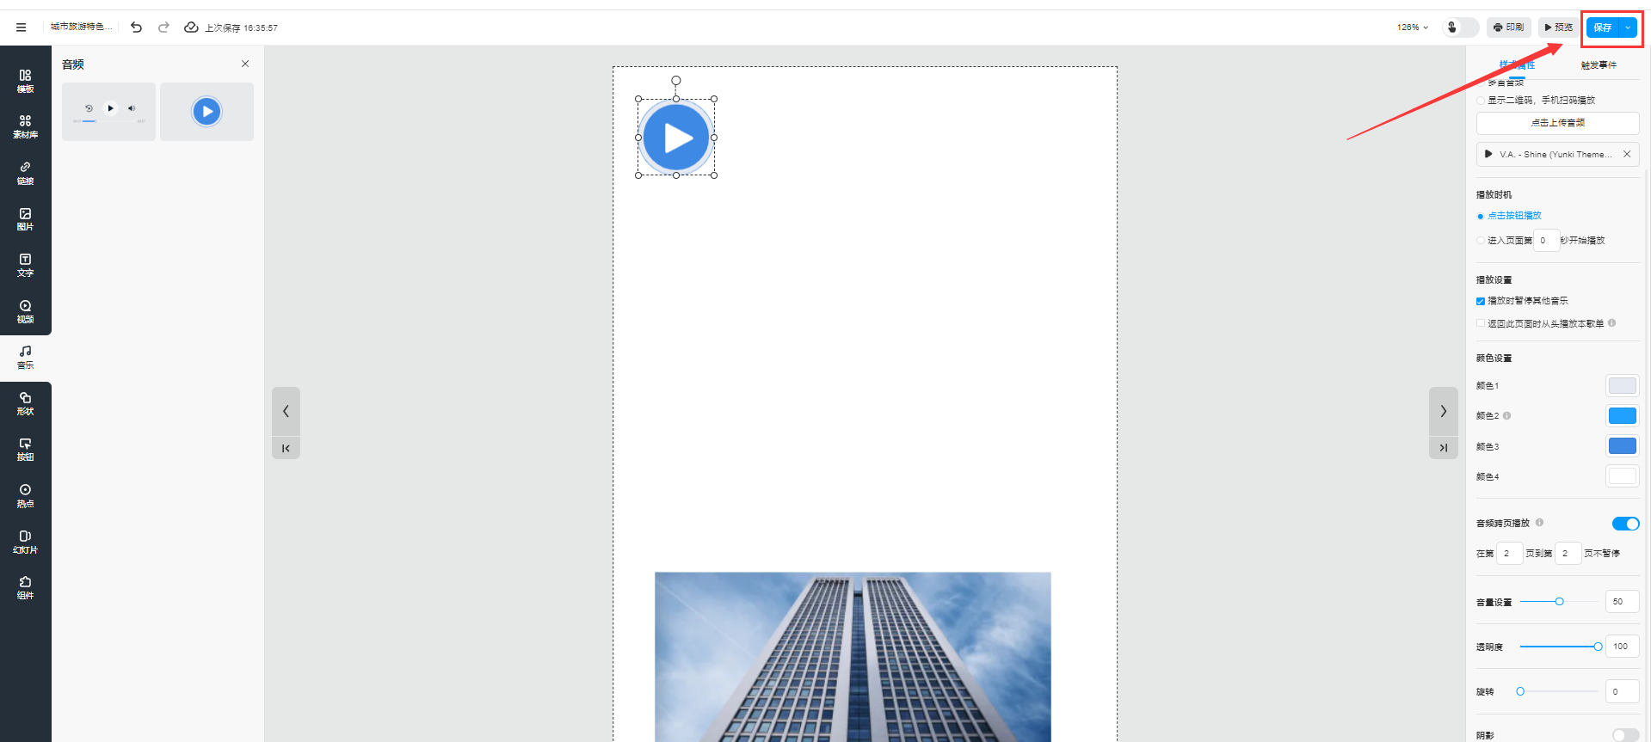Open the 126% zoom dropdown
Viewport: 1651px width, 742px height.
[x=1412, y=28]
